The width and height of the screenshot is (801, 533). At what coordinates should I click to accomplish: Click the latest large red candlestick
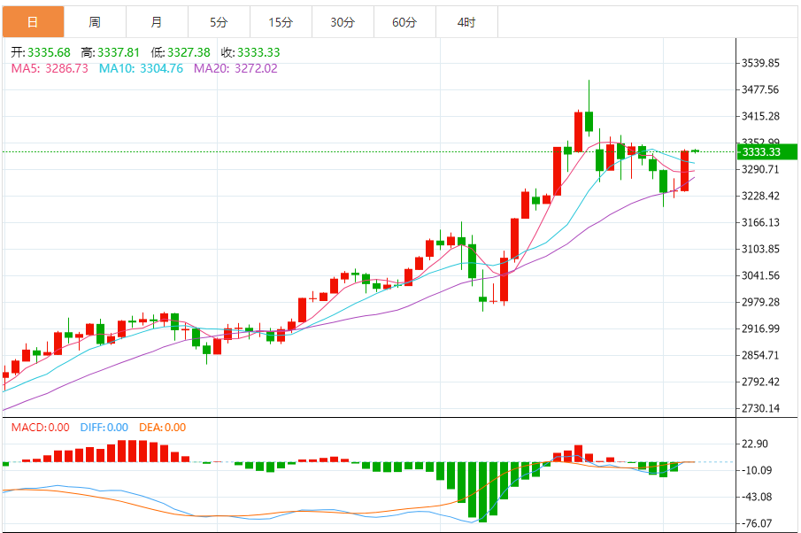point(684,171)
